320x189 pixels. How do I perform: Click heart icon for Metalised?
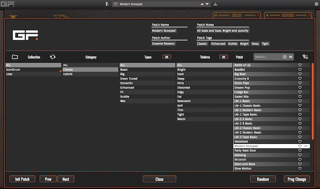pyautogui.click(x=300, y=141)
